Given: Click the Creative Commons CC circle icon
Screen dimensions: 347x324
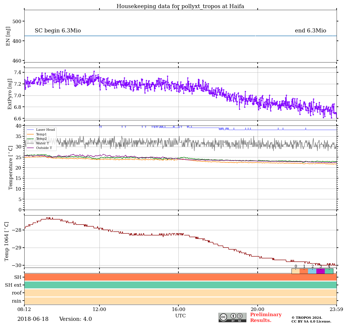Looking at the screenshot, I should coord(224,317).
